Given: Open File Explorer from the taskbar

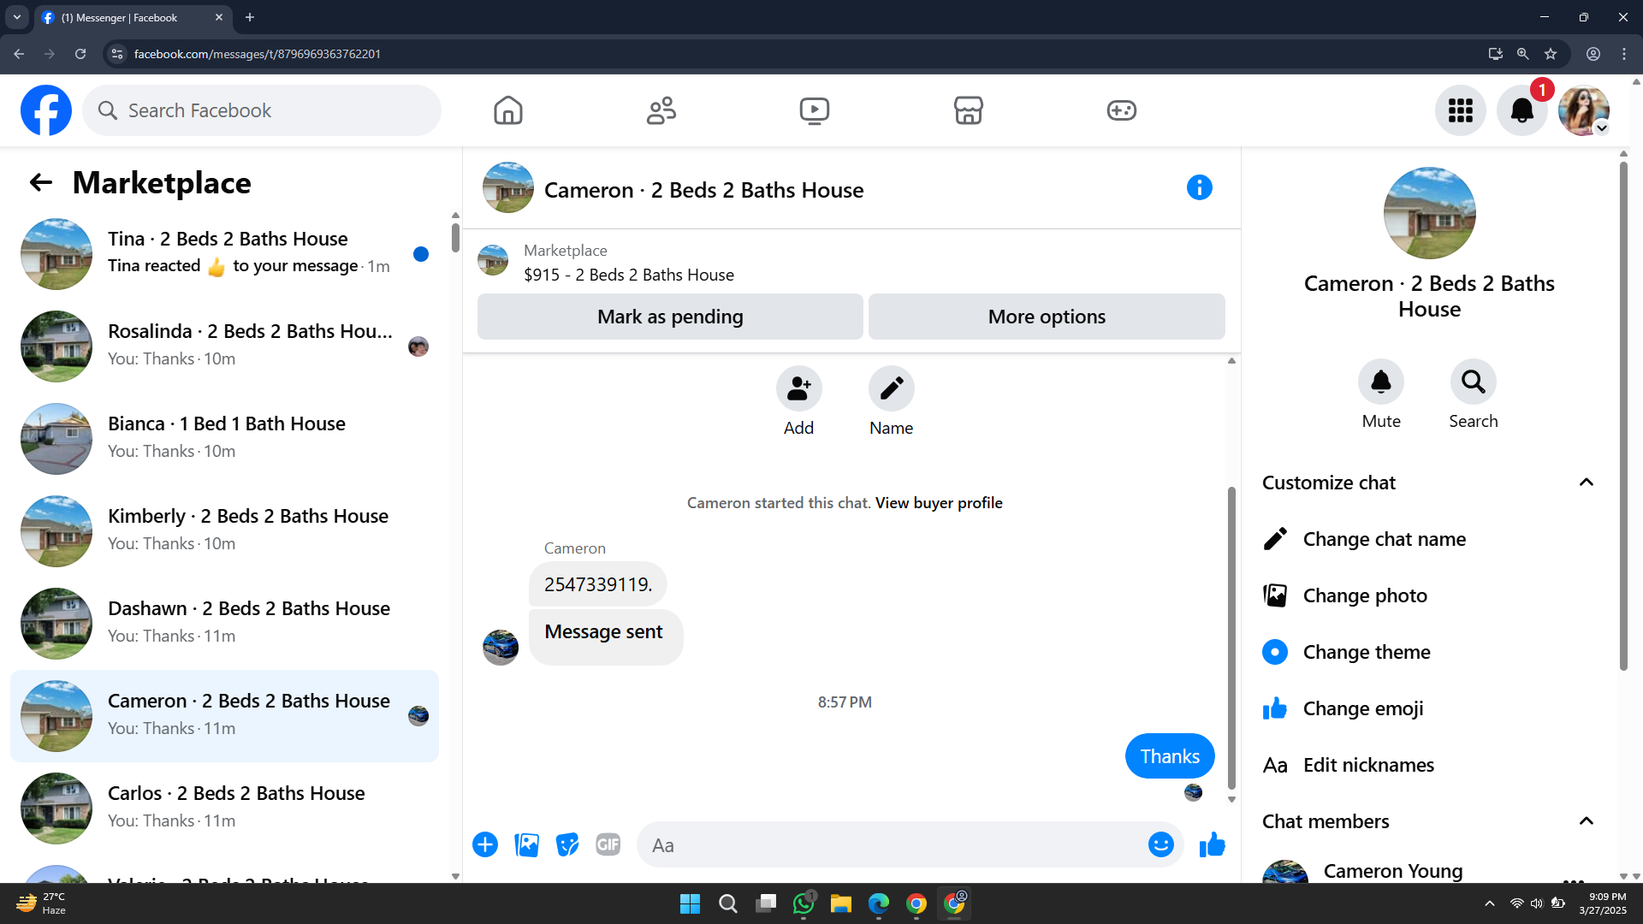Looking at the screenshot, I should point(841,903).
